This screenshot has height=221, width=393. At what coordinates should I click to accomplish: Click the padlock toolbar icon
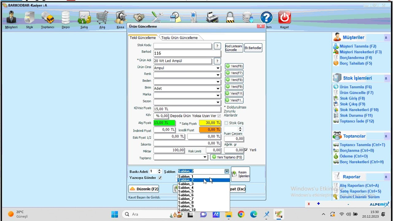point(230,17)
